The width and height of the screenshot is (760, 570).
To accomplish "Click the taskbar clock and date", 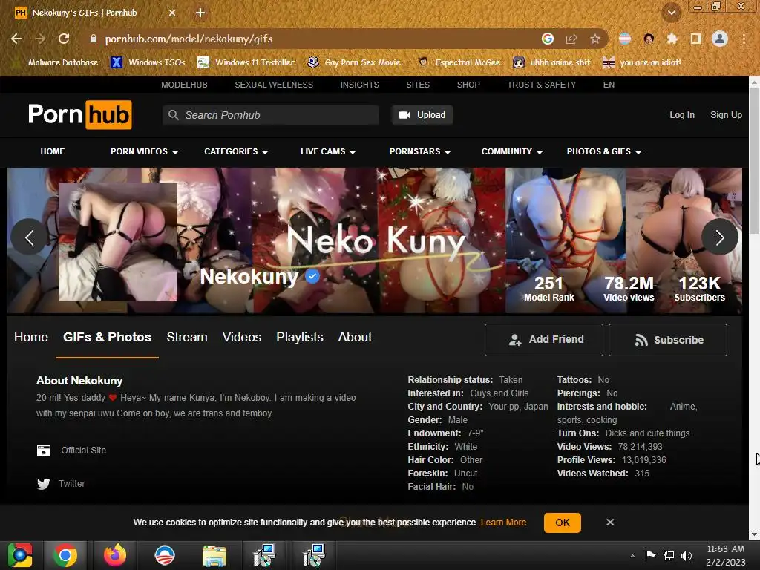I will [x=726, y=555].
